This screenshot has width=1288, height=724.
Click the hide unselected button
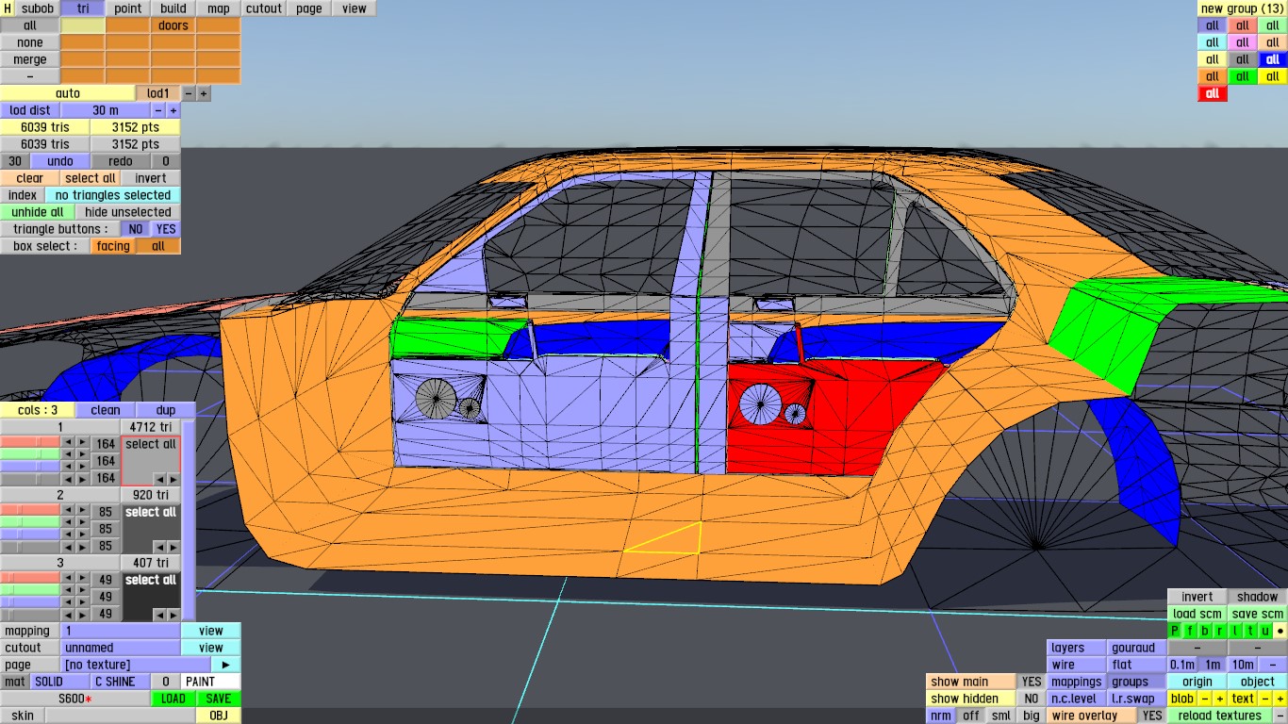(128, 212)
